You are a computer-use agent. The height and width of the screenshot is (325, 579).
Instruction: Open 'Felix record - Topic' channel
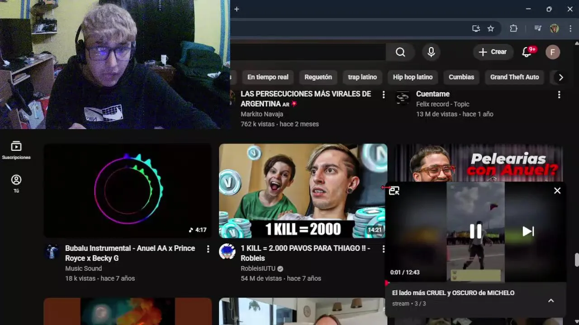pyautogui.click(x=443, y=104)
